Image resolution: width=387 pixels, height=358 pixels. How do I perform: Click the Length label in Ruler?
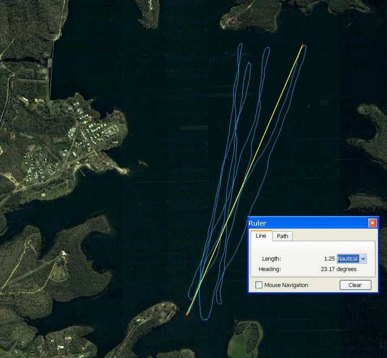coord(271,259)
